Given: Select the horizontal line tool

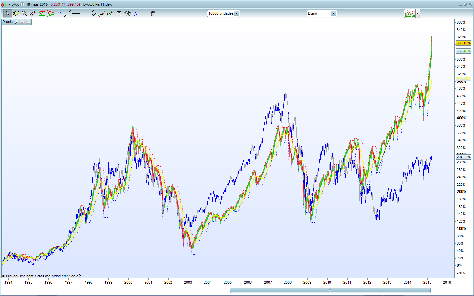Looking at the screenshot, I should (76, 13).
